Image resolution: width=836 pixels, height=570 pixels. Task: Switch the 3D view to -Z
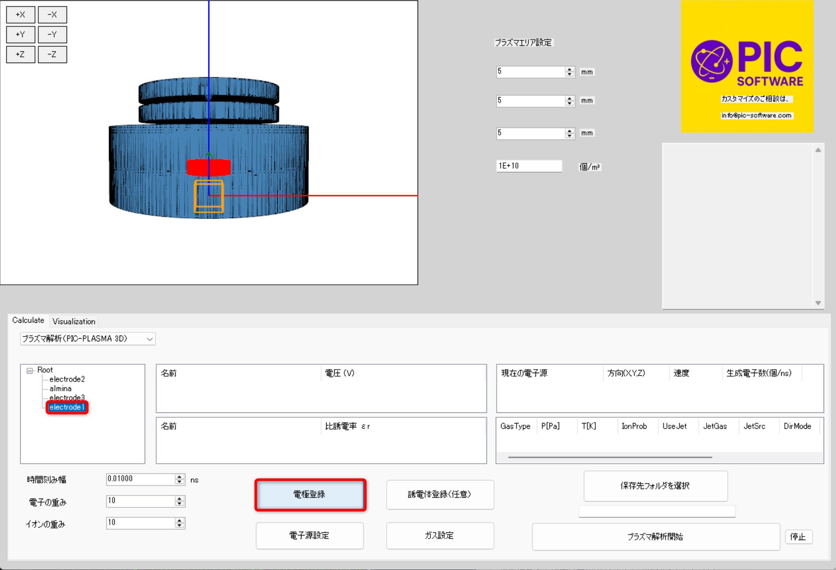click(52, 54)
